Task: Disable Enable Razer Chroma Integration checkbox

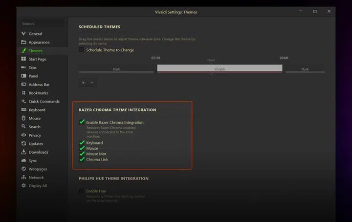Action: pos(82,122)
